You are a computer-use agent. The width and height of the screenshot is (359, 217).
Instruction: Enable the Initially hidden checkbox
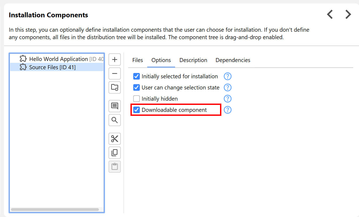(137, 99)
